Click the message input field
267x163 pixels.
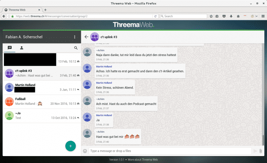(170, 151)
